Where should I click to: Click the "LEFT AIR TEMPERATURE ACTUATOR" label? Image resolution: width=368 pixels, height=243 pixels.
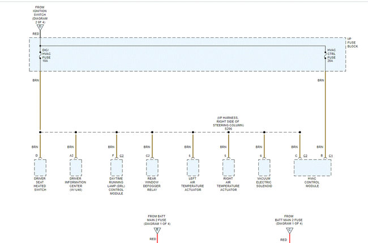pyautogui.click(x=192, y=184)
